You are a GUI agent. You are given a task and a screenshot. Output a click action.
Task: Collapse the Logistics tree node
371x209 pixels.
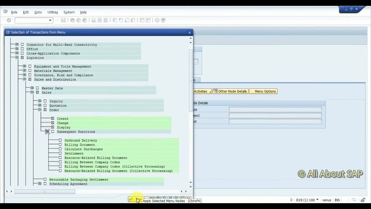pos(17,58)
